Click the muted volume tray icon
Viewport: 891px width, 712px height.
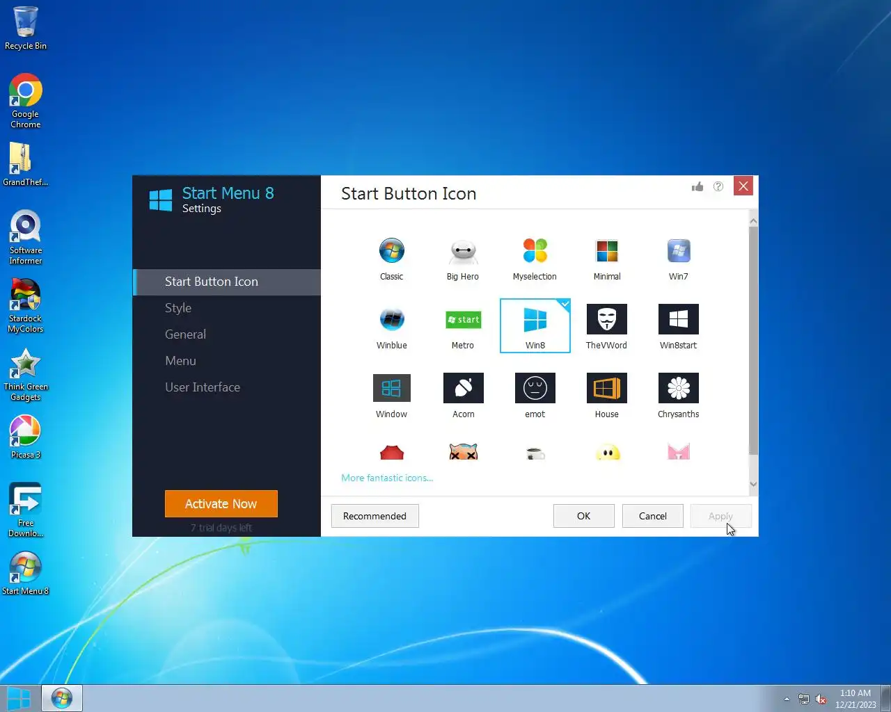[x=821, y=699]
